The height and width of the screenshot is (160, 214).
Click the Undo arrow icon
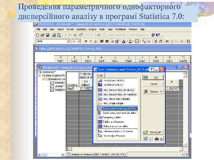(x=87, y=35)
